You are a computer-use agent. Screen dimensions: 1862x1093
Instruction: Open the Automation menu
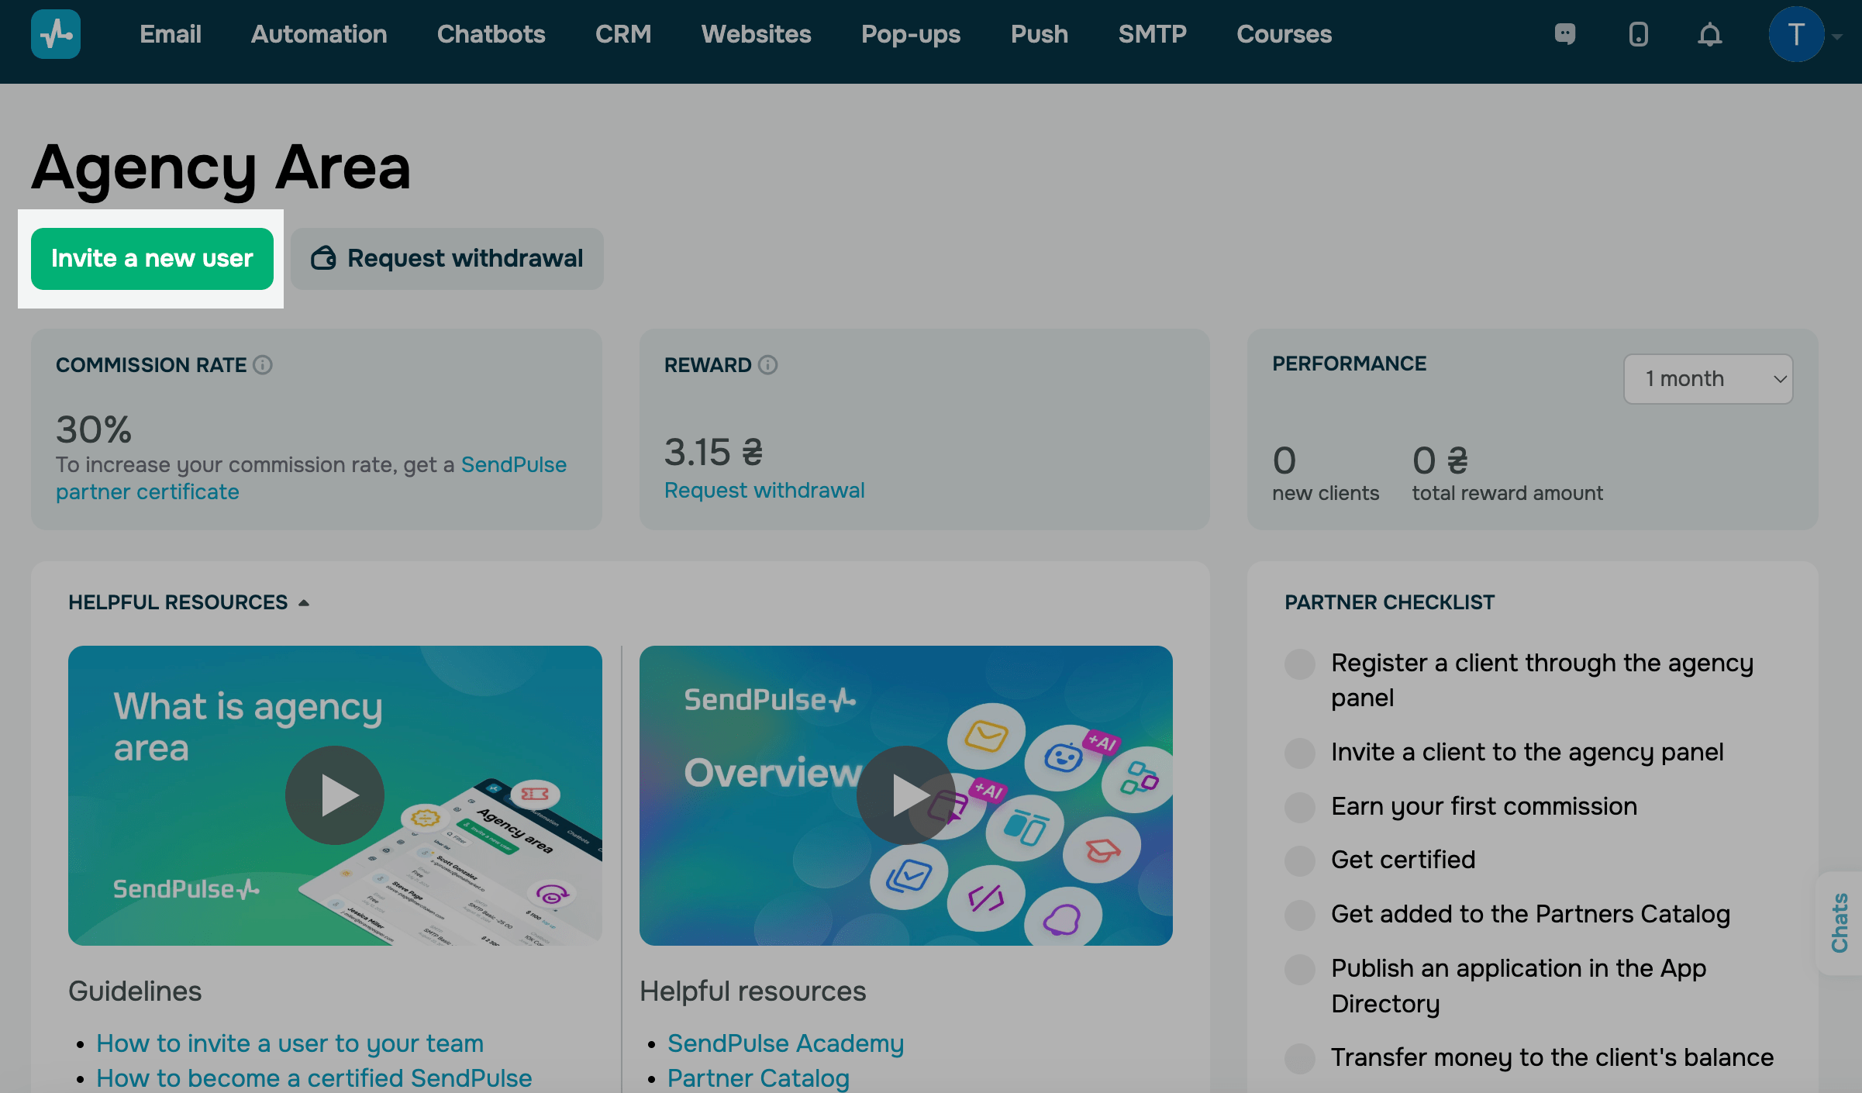pyautogui.click(x=319, y=34)
